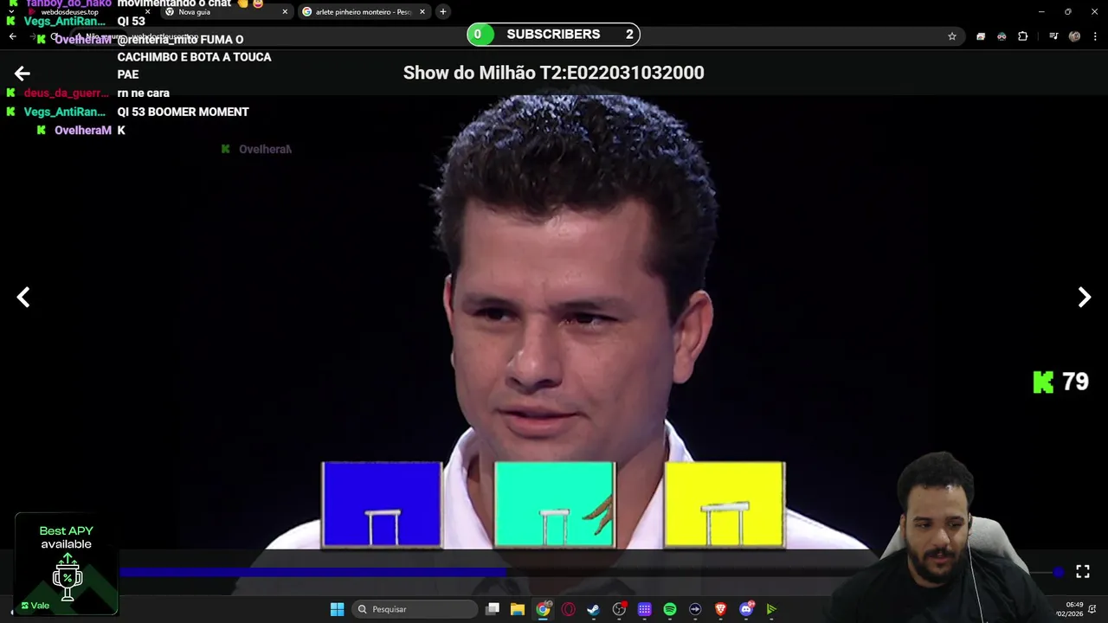
Task: Open Steam from the taskbar
Action: pyautogui.click(x=594, y=609)
